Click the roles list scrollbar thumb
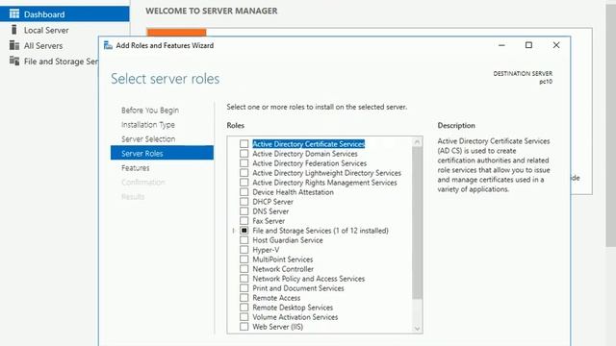Image resolution: width=616 pixels, height=346 pixels. pos(417,223)
